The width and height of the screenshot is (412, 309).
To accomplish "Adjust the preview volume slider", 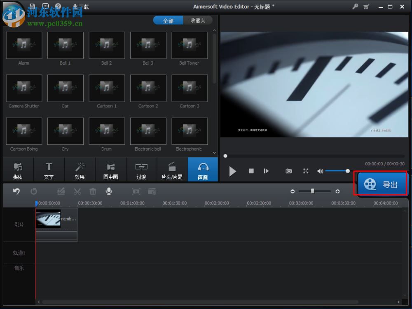I will (338, 171).
